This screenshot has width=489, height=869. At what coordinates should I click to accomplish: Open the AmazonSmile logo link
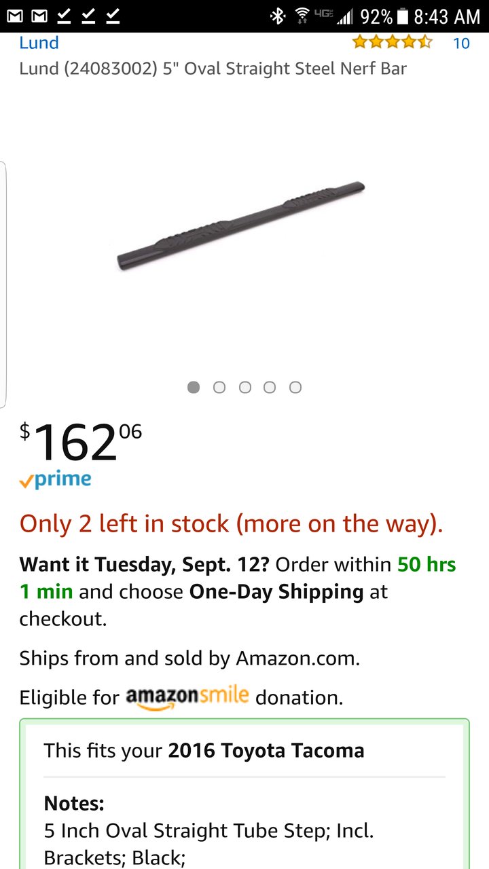(x=187, y=698)
